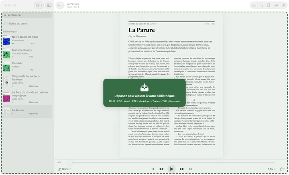The height and width of the screenshot is (175, 289).
Task: Click the La Parure title on page
Action: (142, 30)
